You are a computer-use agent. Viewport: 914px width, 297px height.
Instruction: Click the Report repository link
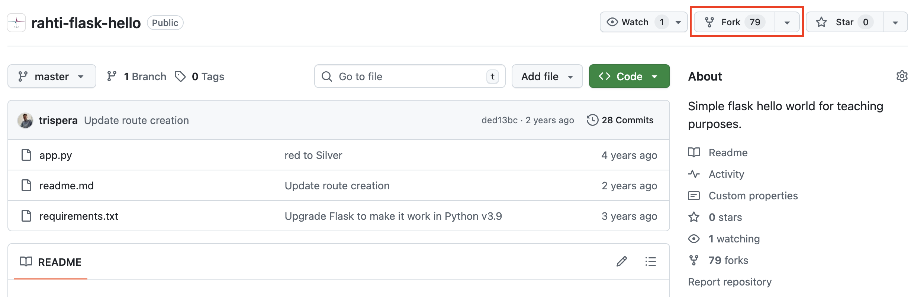coord(730,282)
